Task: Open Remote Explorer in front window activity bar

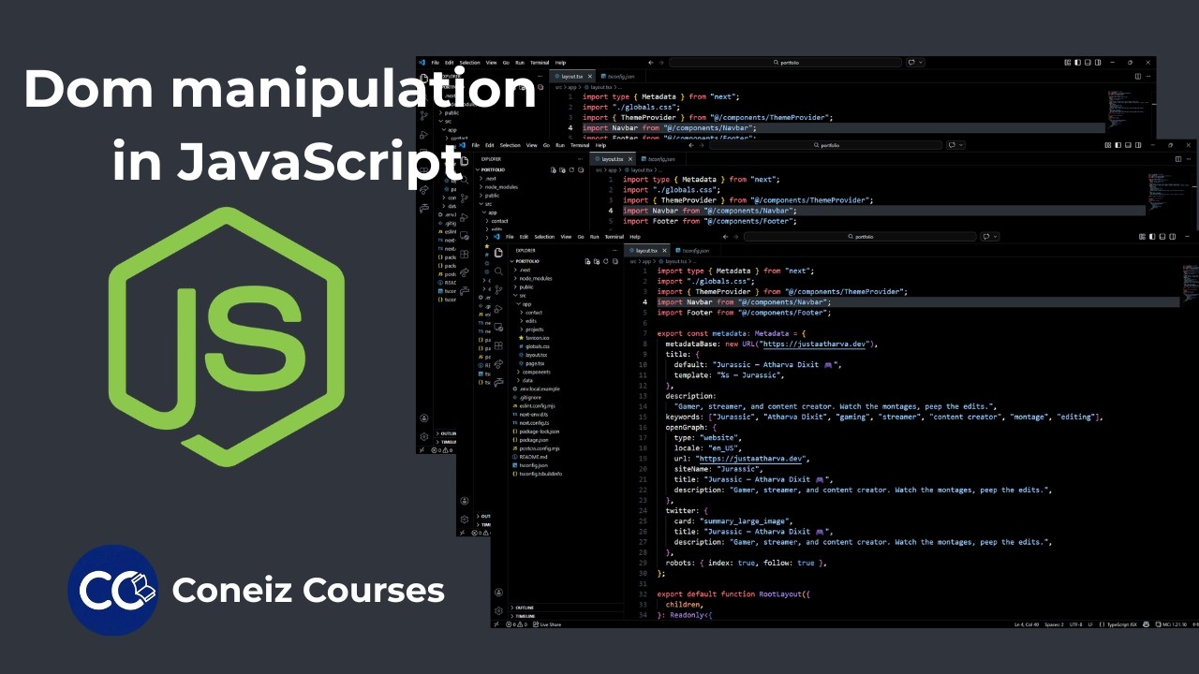Action: [498, 327]
